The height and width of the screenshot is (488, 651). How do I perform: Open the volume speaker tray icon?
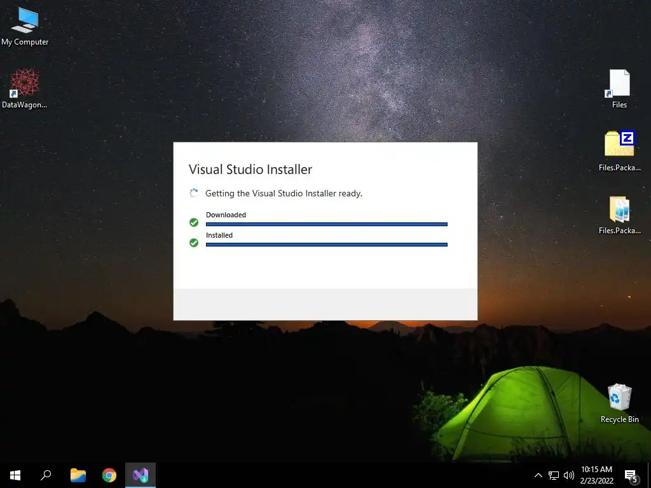569,475
